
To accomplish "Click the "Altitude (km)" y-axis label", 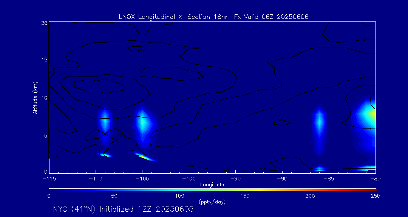I will [x=36, y=97].
